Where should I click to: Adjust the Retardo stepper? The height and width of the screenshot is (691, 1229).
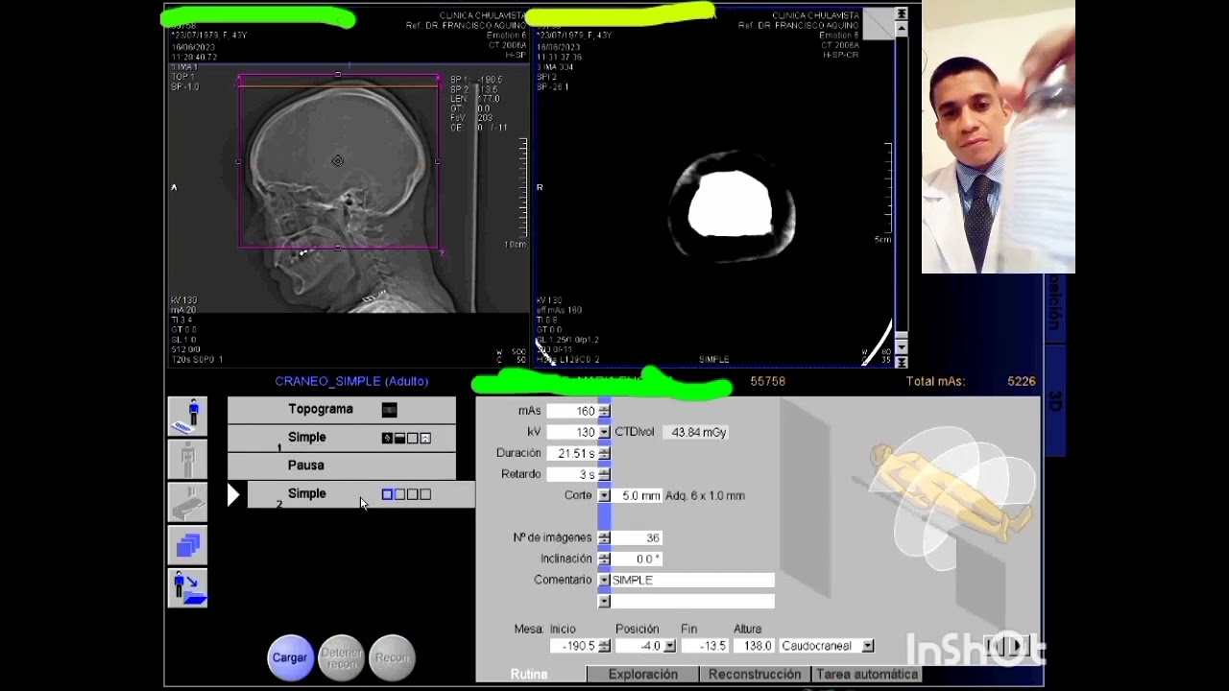tap(604, 474)
